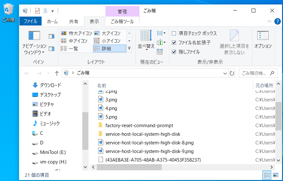Toggle ファイル名拡張子 checkbox
The height and width of the screenshot is (181, 283).
[x=174, y=43]
